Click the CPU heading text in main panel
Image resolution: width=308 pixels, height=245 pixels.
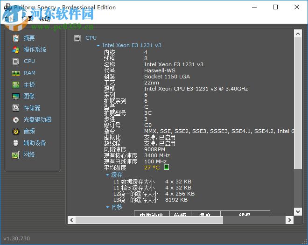pos(91,38)
